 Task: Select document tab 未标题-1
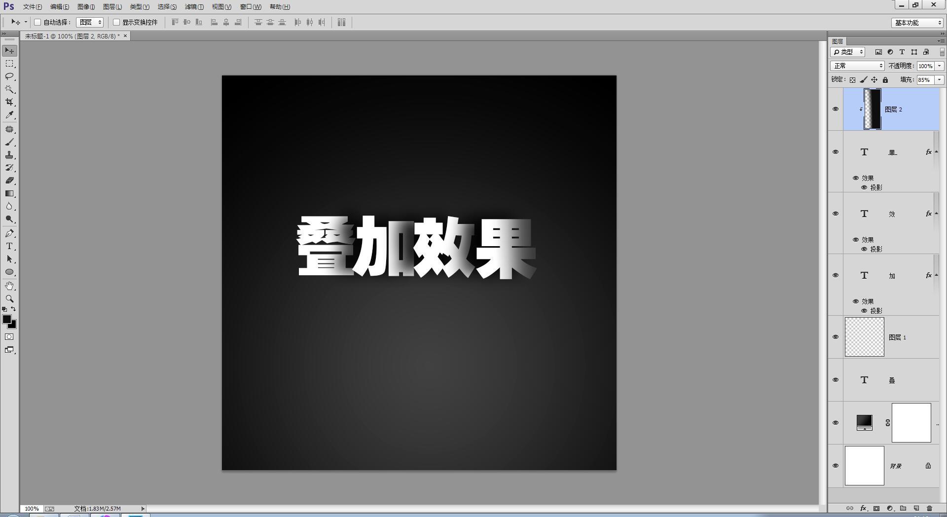[x=73, y=36]
